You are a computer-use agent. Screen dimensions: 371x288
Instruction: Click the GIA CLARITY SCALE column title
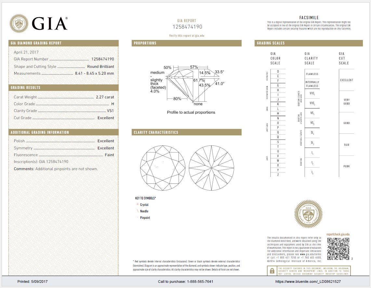[x=311, y=58]
